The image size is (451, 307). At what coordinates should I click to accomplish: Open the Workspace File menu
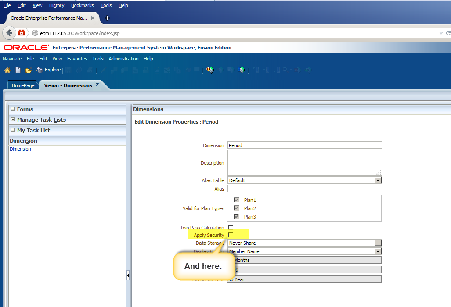click(x=30, y=59)
